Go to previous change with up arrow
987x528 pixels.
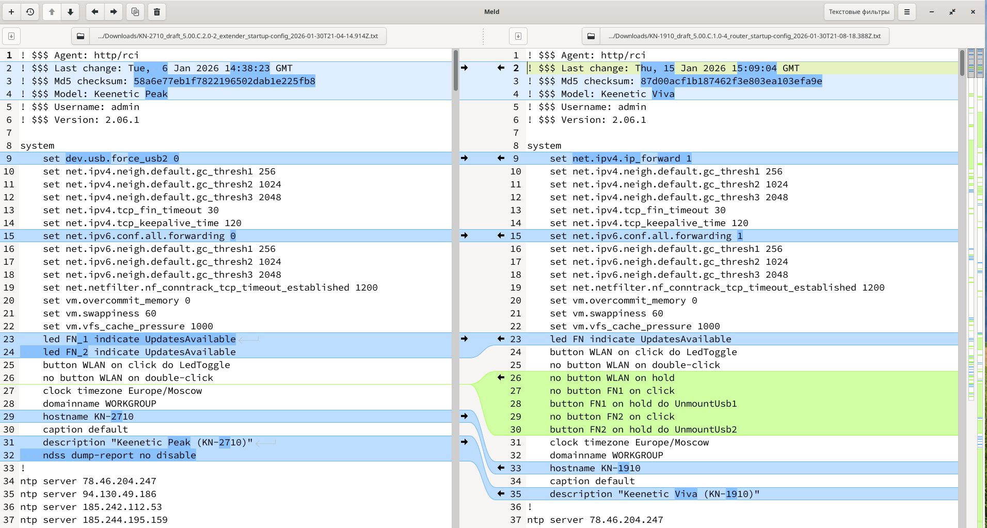[x=52, y=12]
